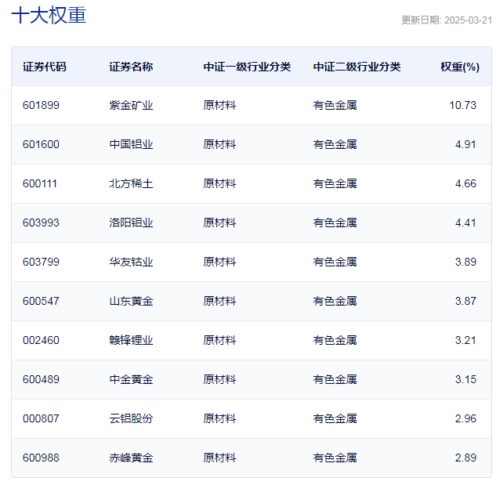The image size is (496, 485).
Task: Click the 更新日期 2025-03-21 label
Action: [446, 20]
